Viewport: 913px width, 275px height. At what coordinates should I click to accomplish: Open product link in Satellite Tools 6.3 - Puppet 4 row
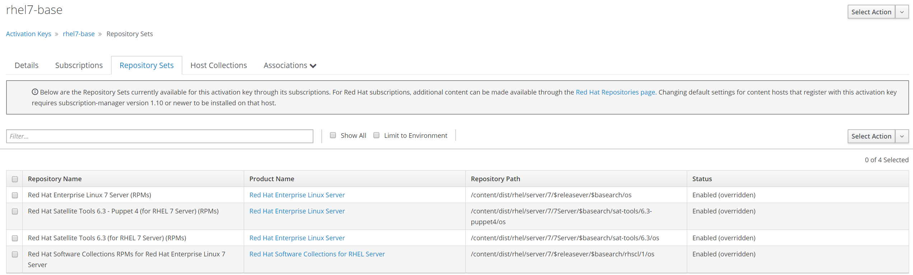[x=297, y=211]
